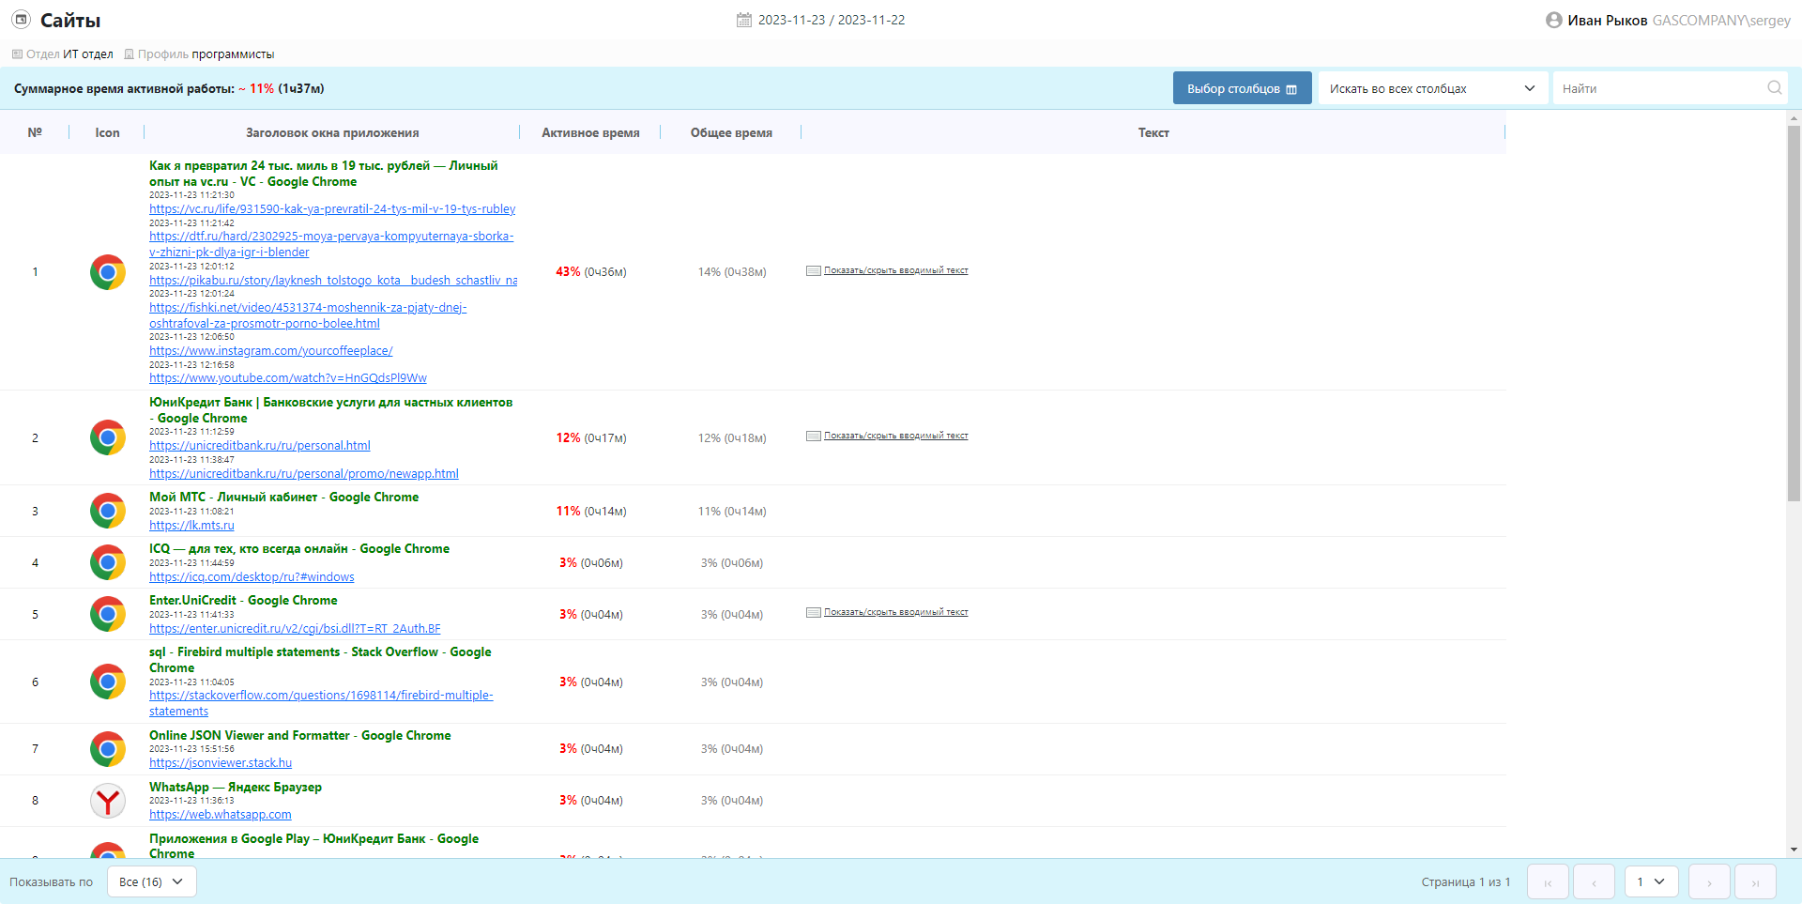The height and width of the screenshot is (904, 1802).
Task: Expand the rows-per-page Все (16) dropdown
Action: pyautogui.click(x=151, y=882)
